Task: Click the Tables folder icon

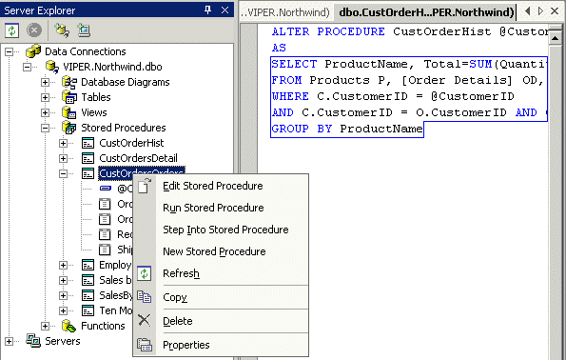Action: tap(69, 97)
